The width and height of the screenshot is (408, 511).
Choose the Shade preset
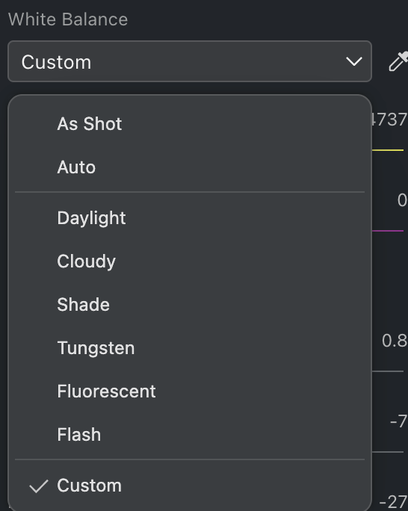[x=190, y=304]
